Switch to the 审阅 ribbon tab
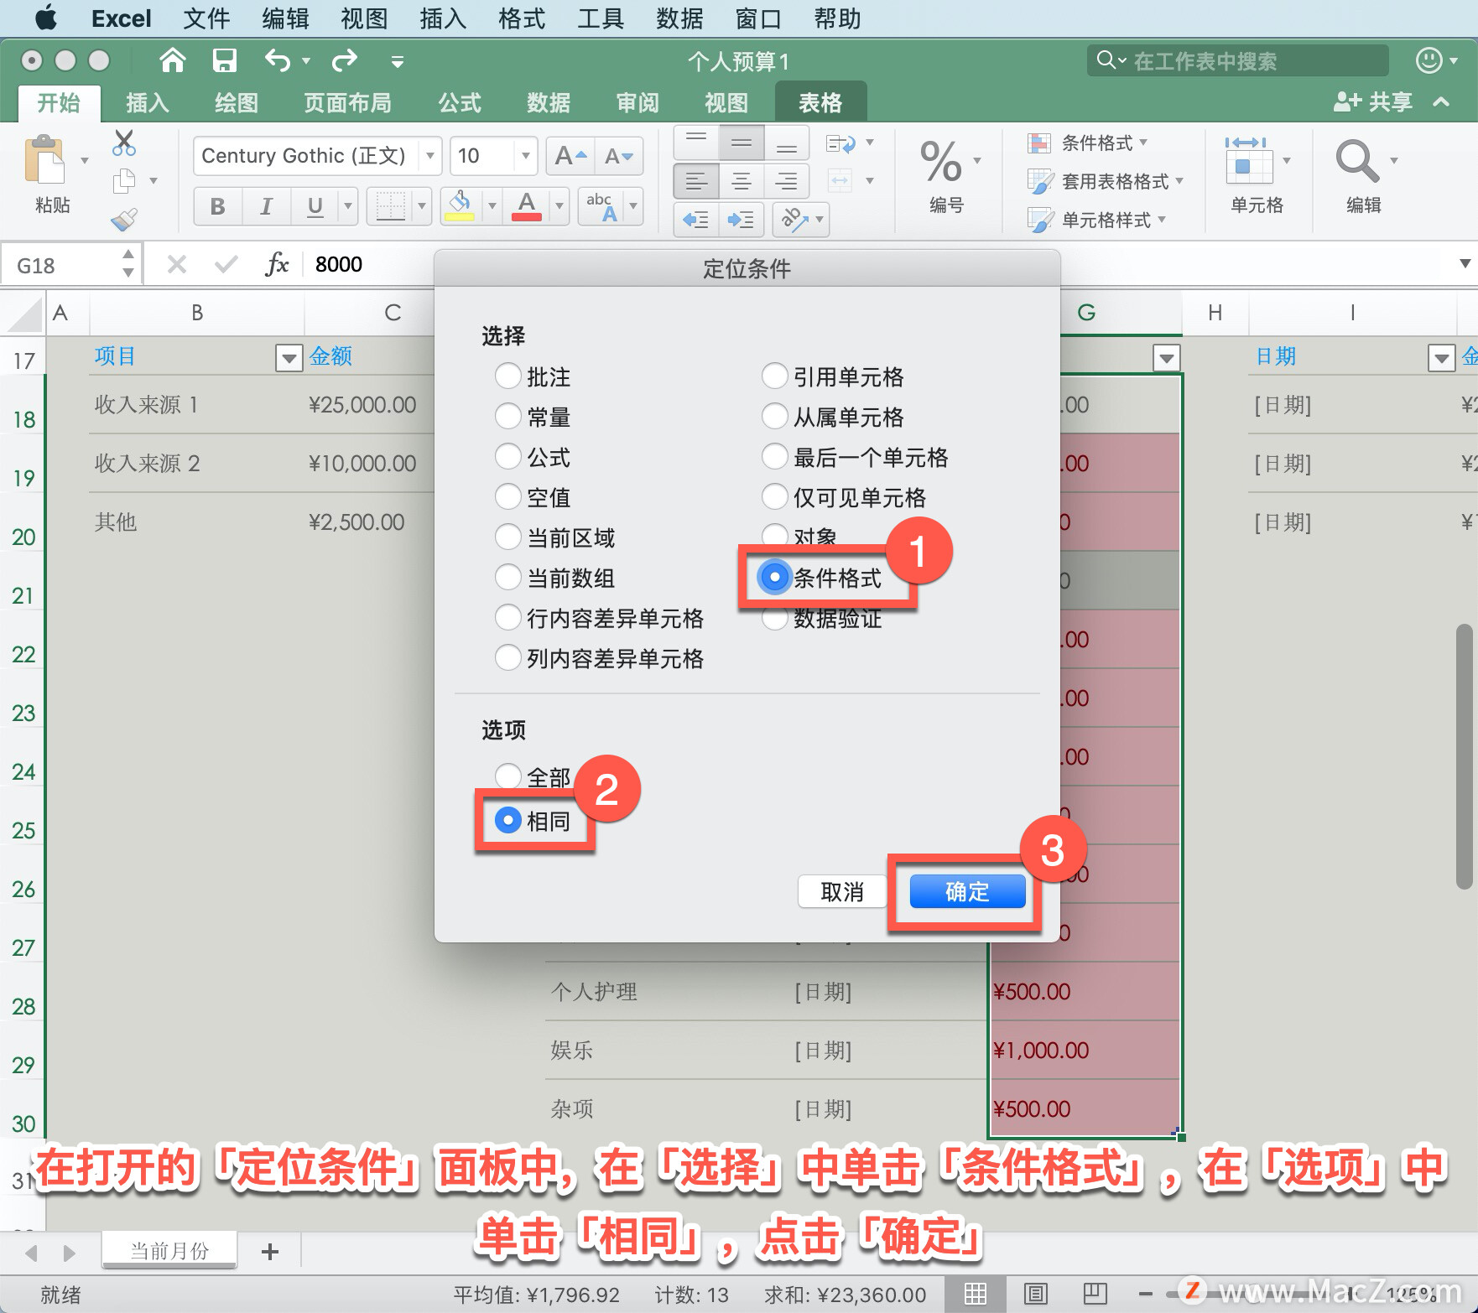Image resolution: width=1478 pixels, height=1313 pixels. pyautogui.click(x=638, y=102)
